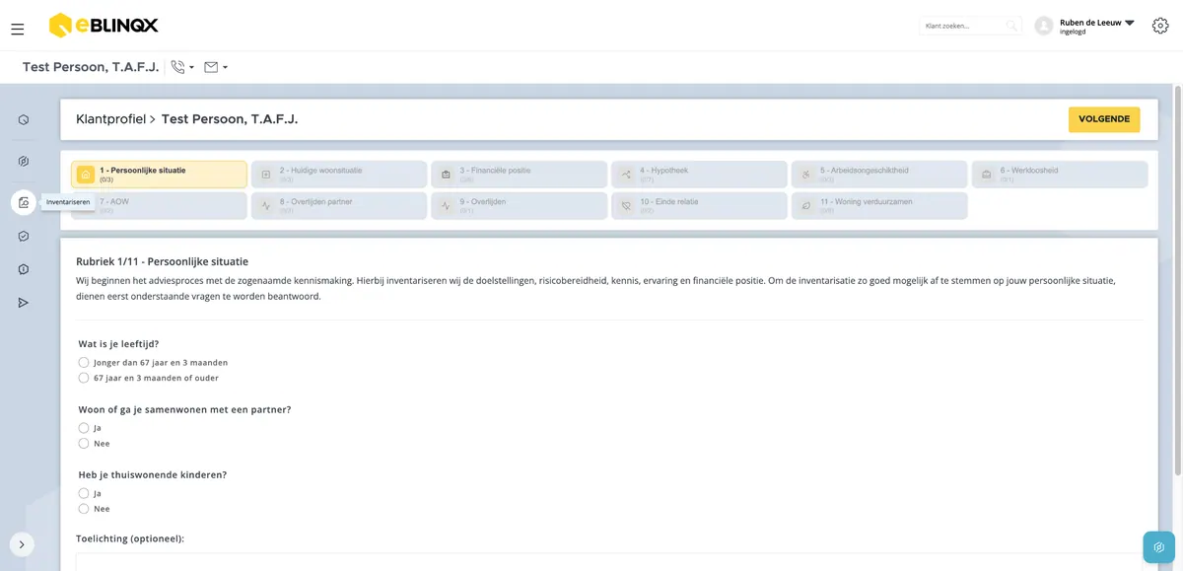Open the hamburger menu

tap(18, 29)
